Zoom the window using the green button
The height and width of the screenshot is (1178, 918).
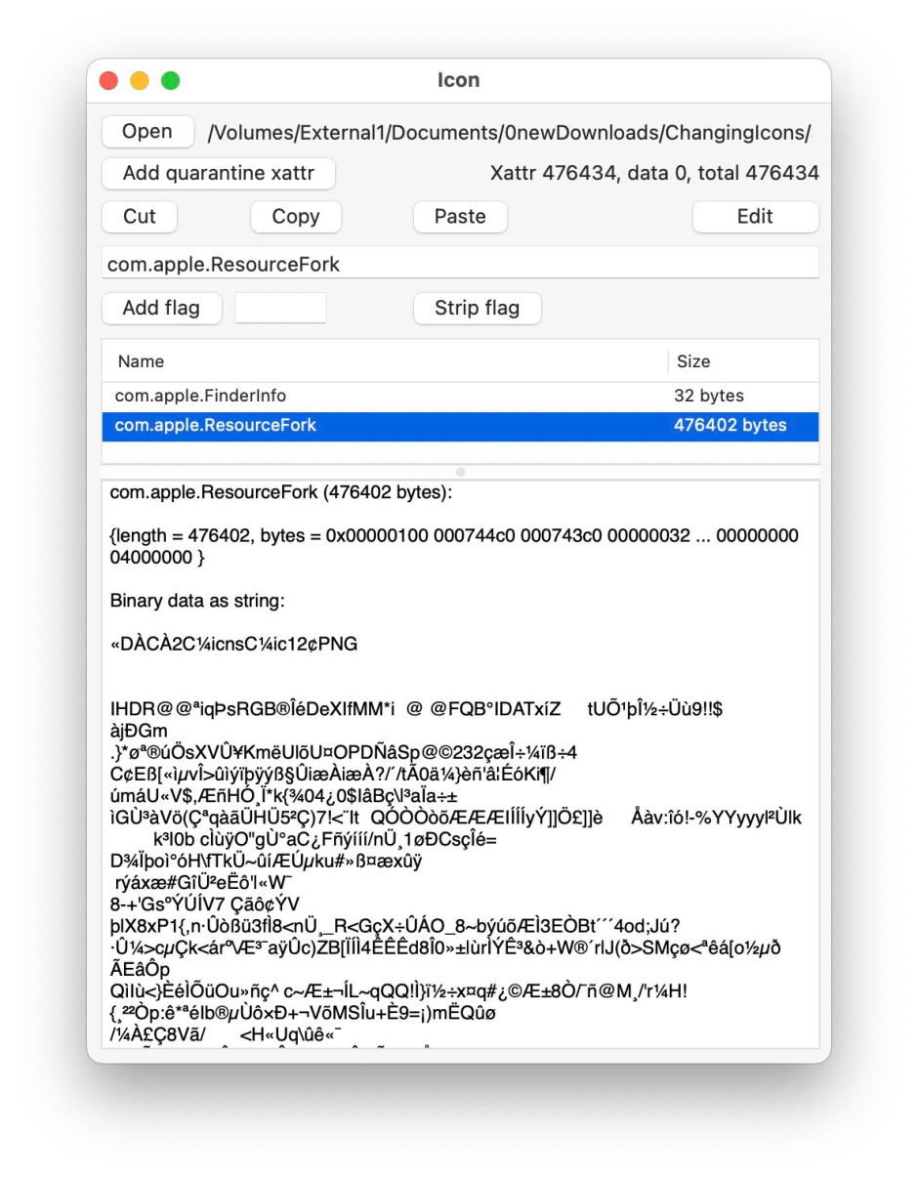[x=171, y=81]
